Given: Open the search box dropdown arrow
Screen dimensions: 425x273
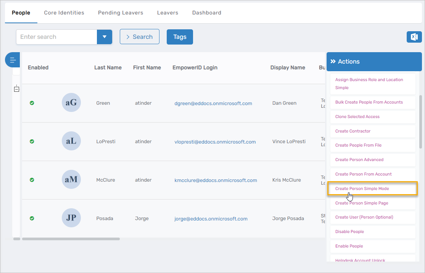Looking at the screenshot, I should pos(105,37).
